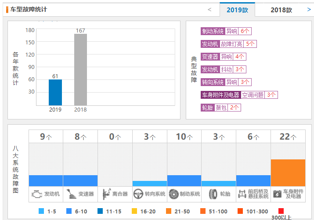Click the blue 制动系统 10个 bar
This screenshot has height=220, width=314.
(x=184, y=181)
